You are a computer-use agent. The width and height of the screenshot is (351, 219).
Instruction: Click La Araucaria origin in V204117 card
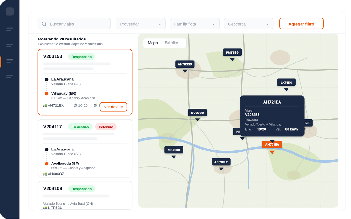click(63, 149)
